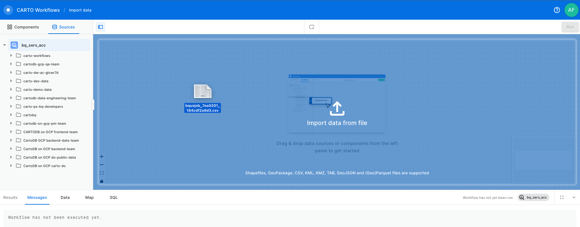580x227 pixels.
Task: Click the bq_serv_acc connection chip
Action: pyautogui.click(x=533, y=197)
